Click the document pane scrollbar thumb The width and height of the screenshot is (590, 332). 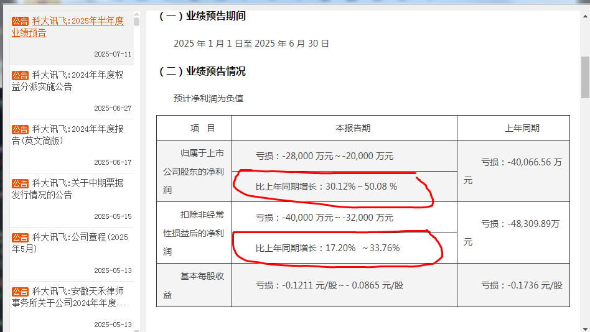pos(585,78)
